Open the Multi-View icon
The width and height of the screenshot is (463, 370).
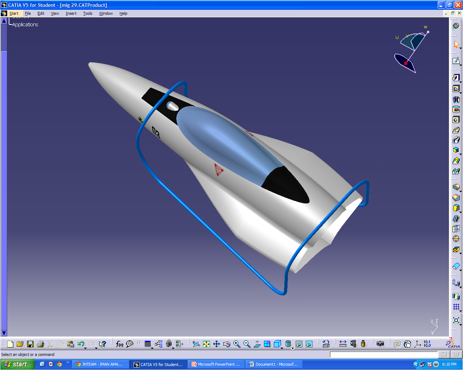267,344
